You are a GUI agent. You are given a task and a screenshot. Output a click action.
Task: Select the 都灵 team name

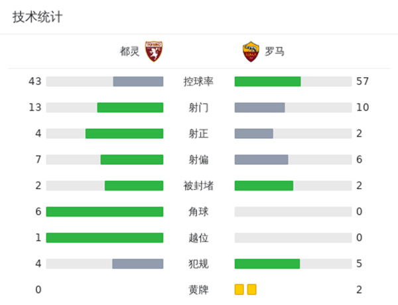(x=129, y=51)
